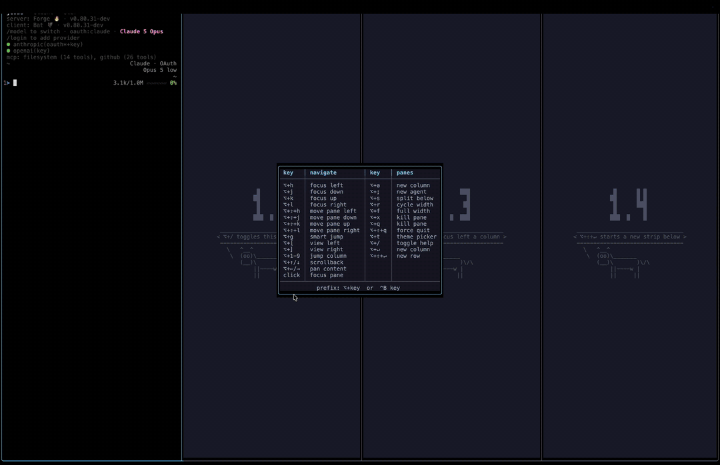The width and height of the screenshot is (720, 465).
Task: Click the ⌥+g key cell in help
Action: 289,237
